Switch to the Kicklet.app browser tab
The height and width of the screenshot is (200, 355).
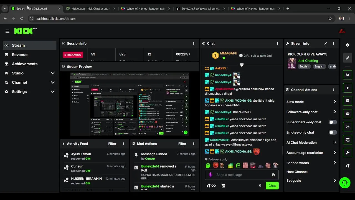pos(90,9)
